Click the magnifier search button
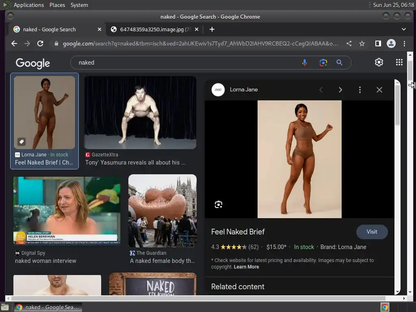The width and height of the screenshot is (416, 312). 339,63
